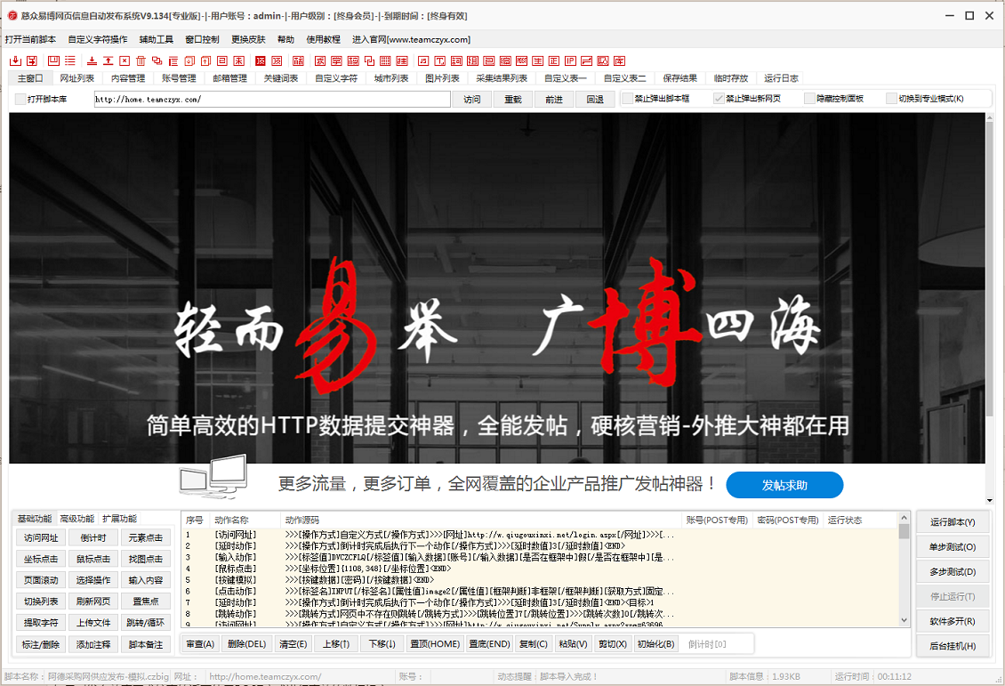Click the 主 toolbar icon

tap(537, 61)
